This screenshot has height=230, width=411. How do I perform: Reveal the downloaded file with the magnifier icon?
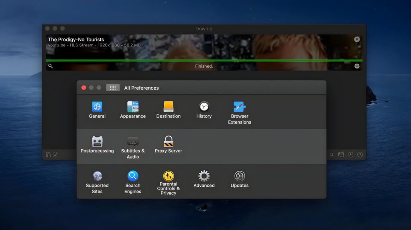(51, 66)
